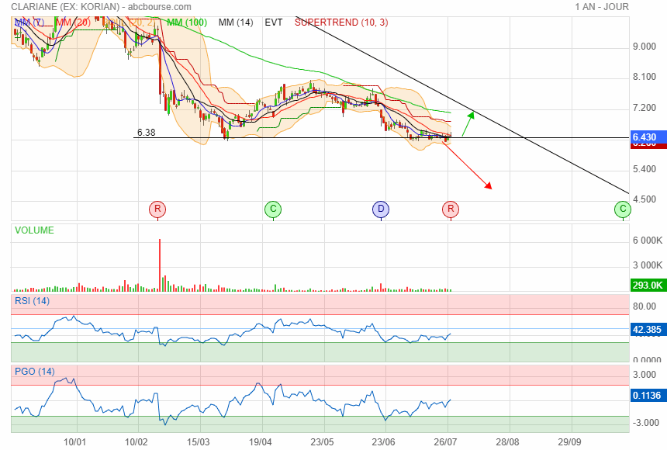Click the red R event marker near 10/02

tap(157, 209)
